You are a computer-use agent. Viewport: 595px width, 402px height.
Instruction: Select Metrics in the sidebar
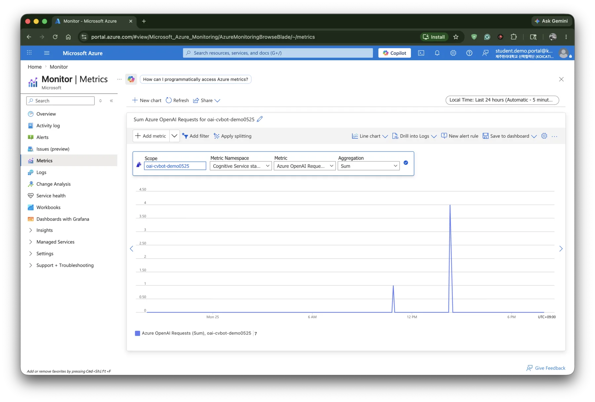[x=69, y=161]
